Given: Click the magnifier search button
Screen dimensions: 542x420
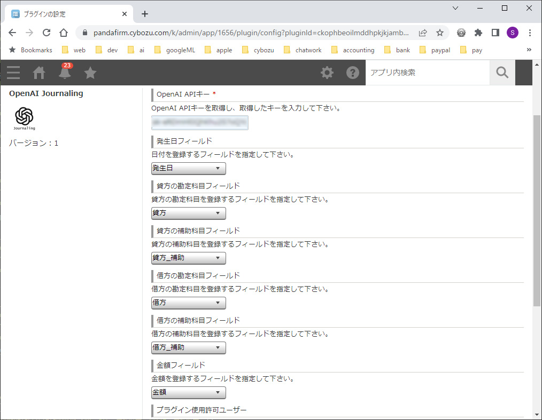Looking at the screenshot, I should [x=502, y=73].
